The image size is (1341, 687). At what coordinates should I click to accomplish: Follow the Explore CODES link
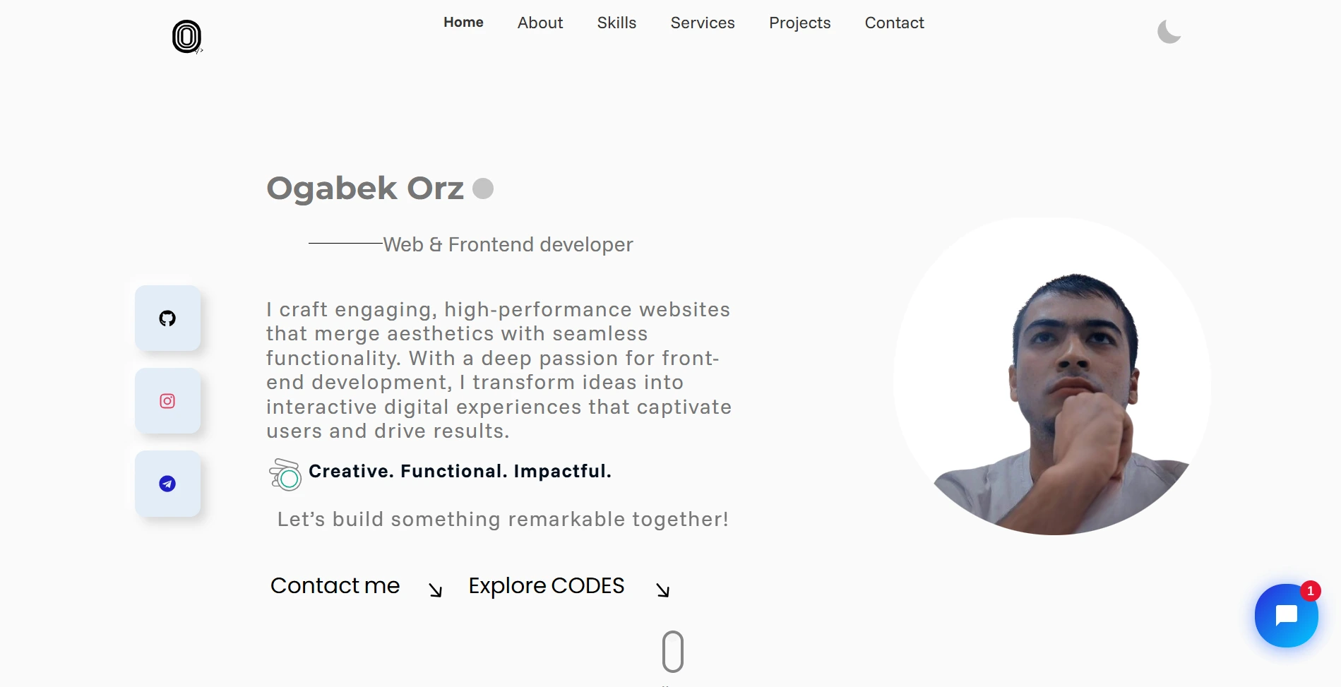pos(547,585)
